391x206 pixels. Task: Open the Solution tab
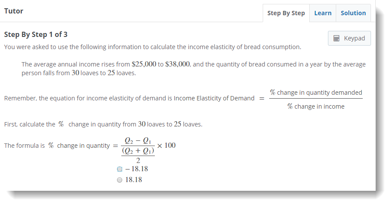353,13
